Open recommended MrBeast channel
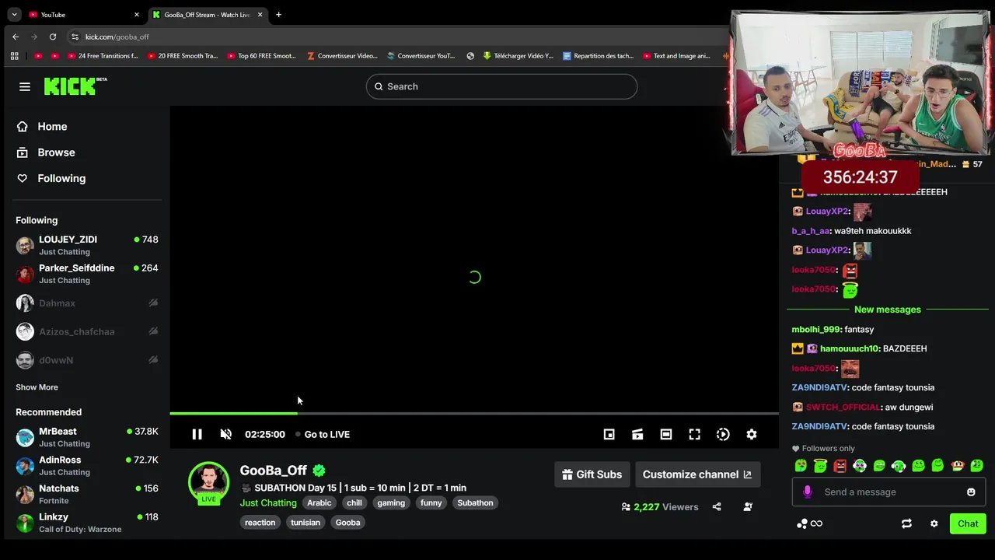The height and width of the screenshot is (560, 995). [87, 437]
